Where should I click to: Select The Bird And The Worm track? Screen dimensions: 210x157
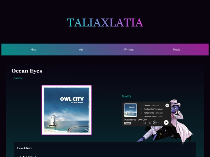(x=153, y=109)
